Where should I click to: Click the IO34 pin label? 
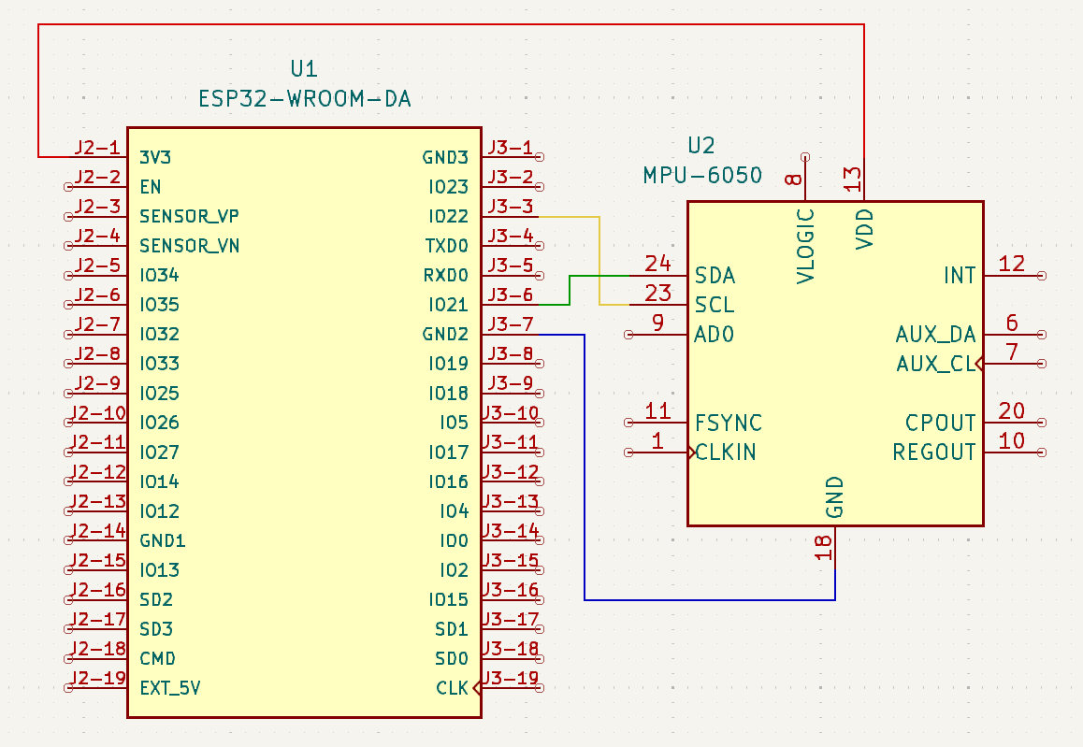click(160, 276)
